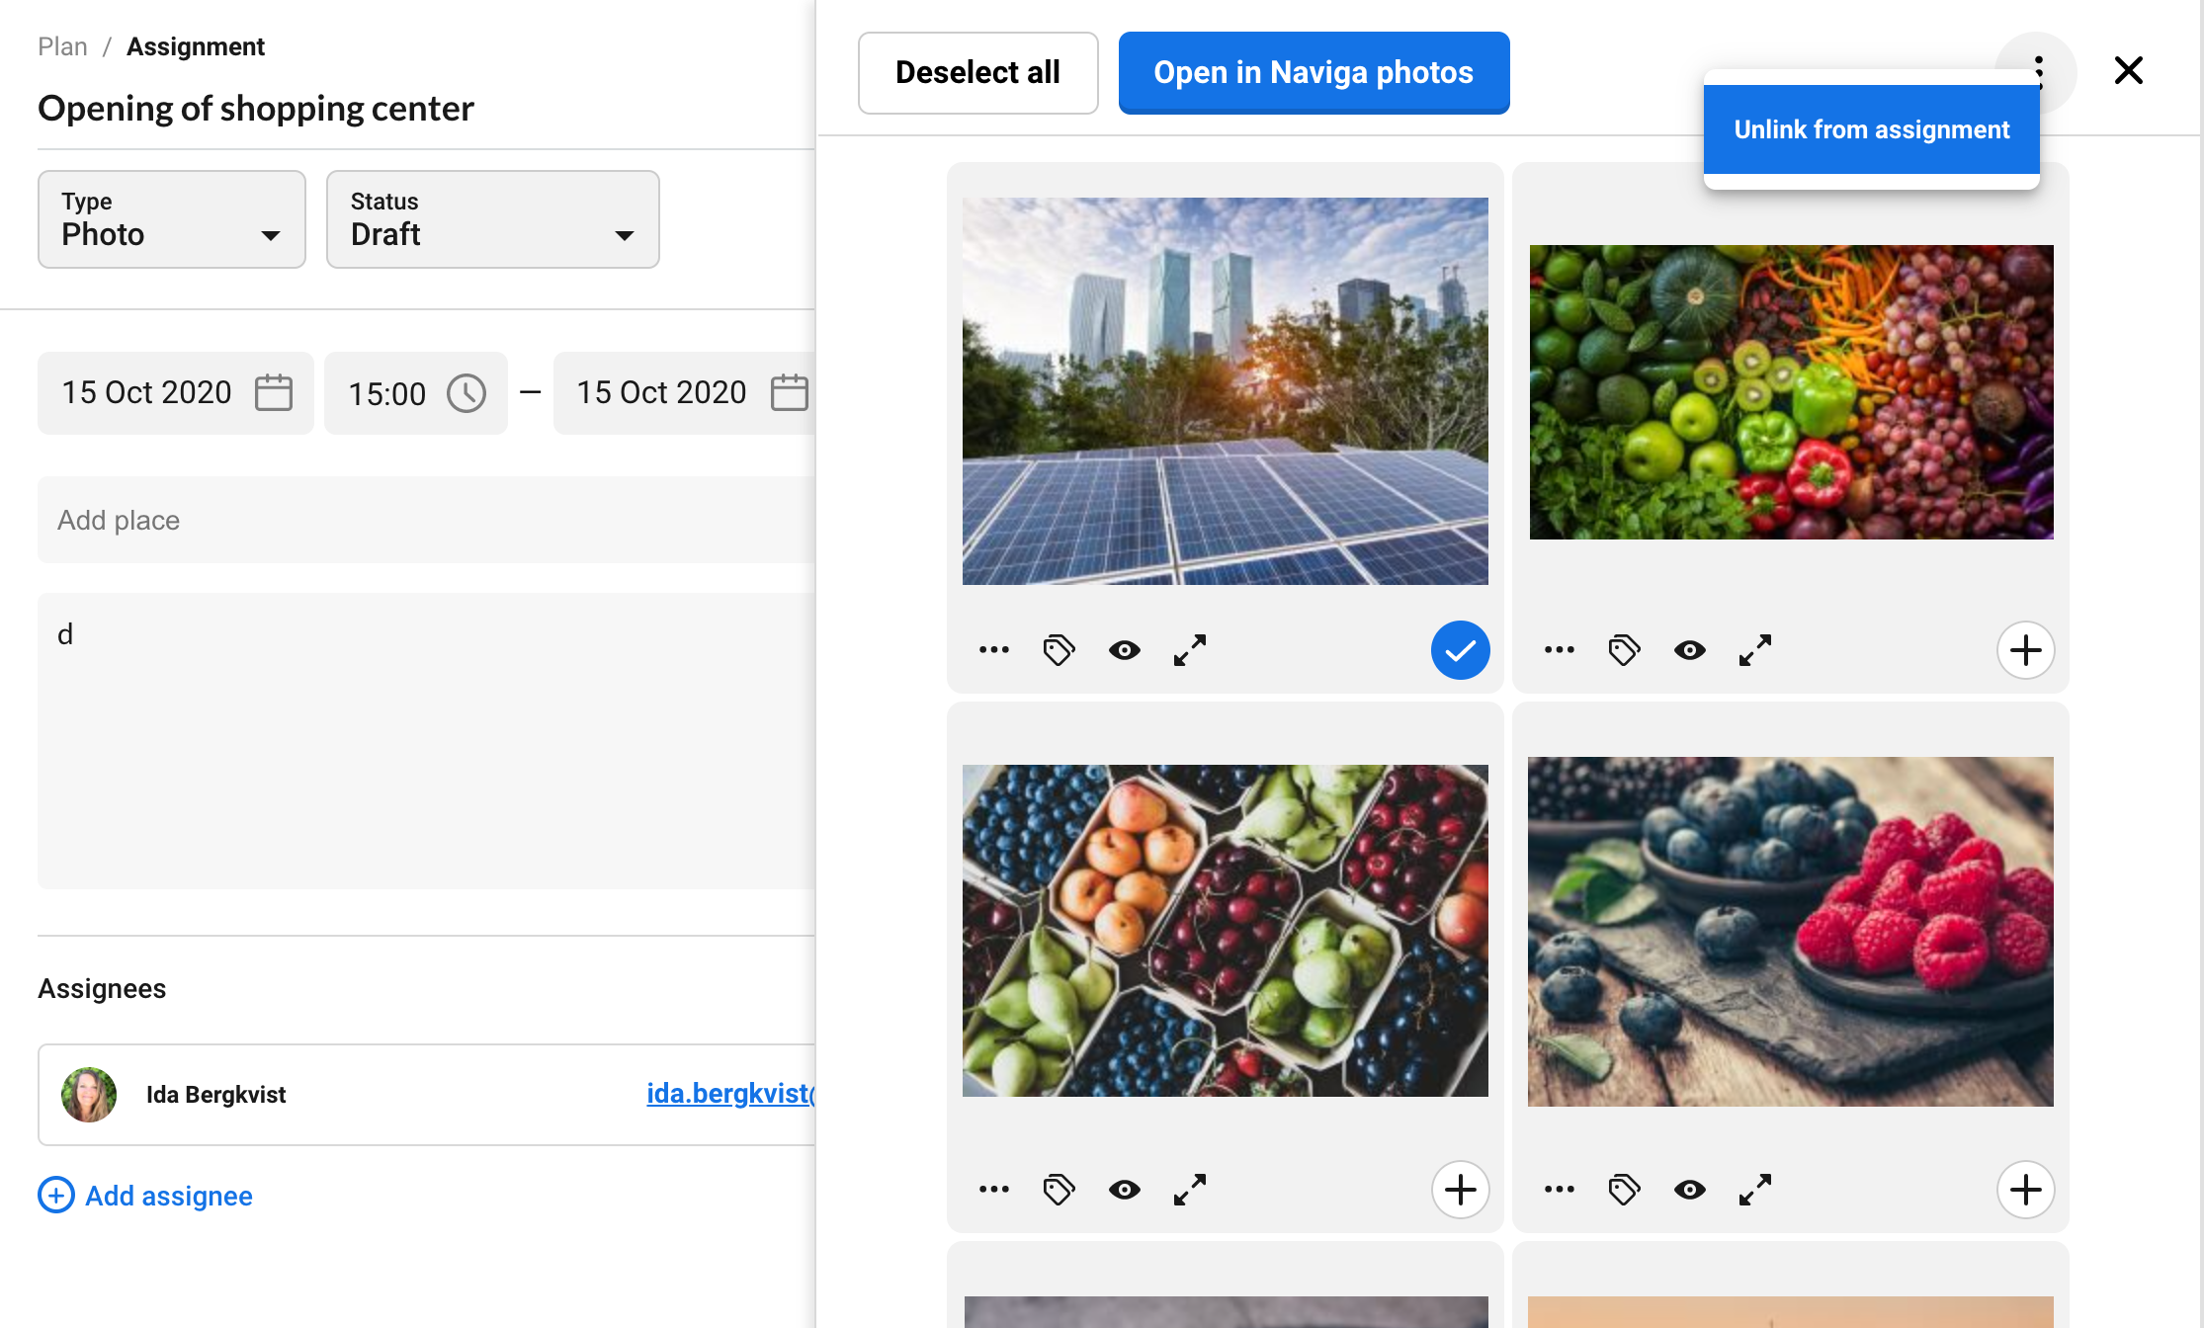Screen dimensions: 2204x1328
Task: Click the tag icon under solar panel photo
Action: pyautogui.click(x=1059, y=650)
